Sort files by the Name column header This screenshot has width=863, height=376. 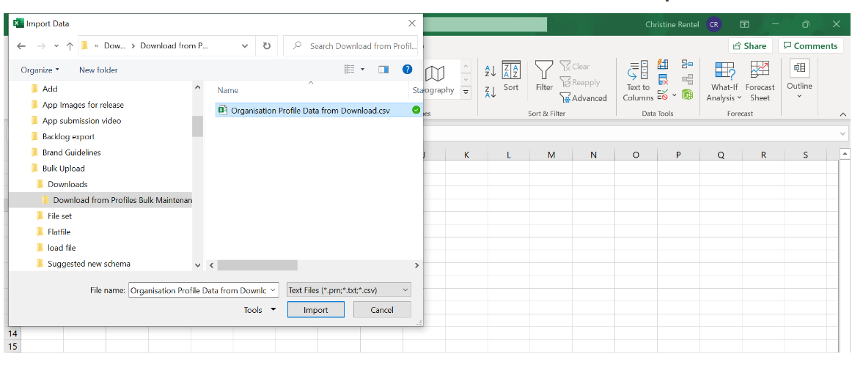pos(228,90)
